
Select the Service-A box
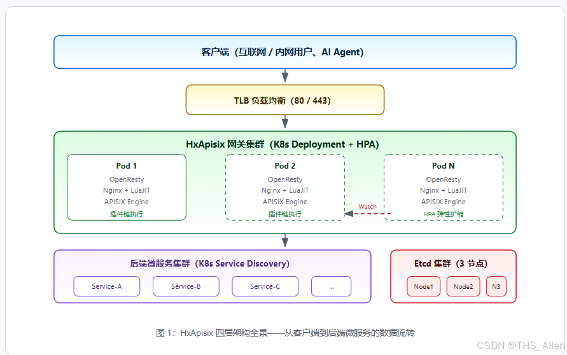[x=107, y=286]
